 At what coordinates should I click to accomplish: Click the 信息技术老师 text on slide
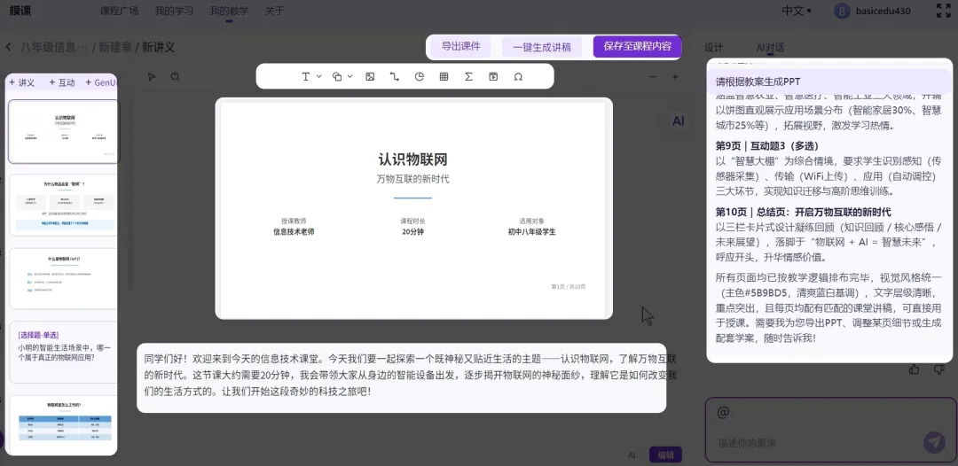[x=294, y=232]
